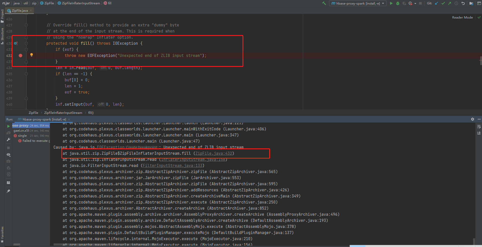Switch to the ZipFile.java editor tab
Viewport: 482px width, 247px height.
[x=19, y=10]
